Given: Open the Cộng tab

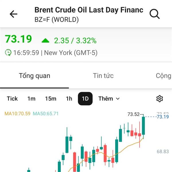Looking at the screenshot, I should coord(163,76).
